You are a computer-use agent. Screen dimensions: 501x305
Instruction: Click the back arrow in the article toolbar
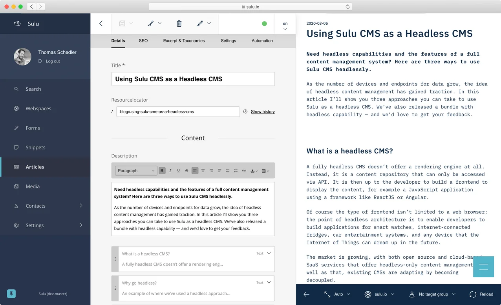click(101, 24)
